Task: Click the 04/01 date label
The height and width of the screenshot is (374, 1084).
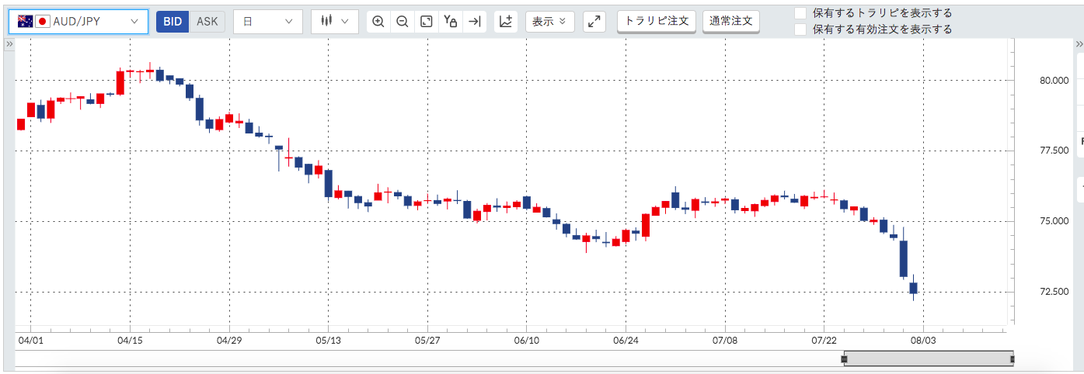Action: coord(30,340)
